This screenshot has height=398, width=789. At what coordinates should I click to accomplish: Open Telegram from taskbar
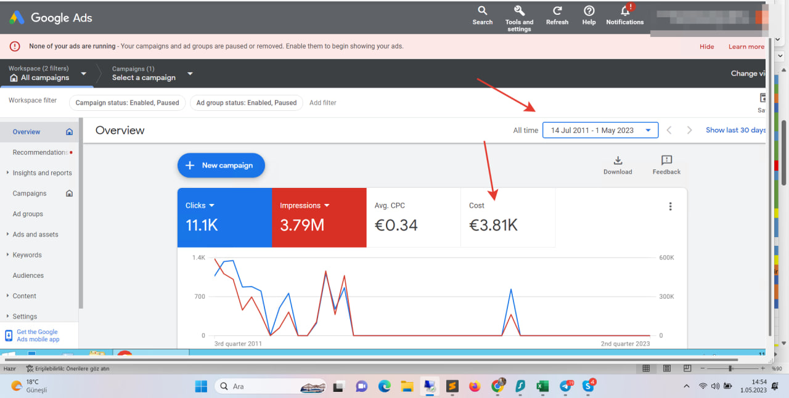[x=565, y=386]
